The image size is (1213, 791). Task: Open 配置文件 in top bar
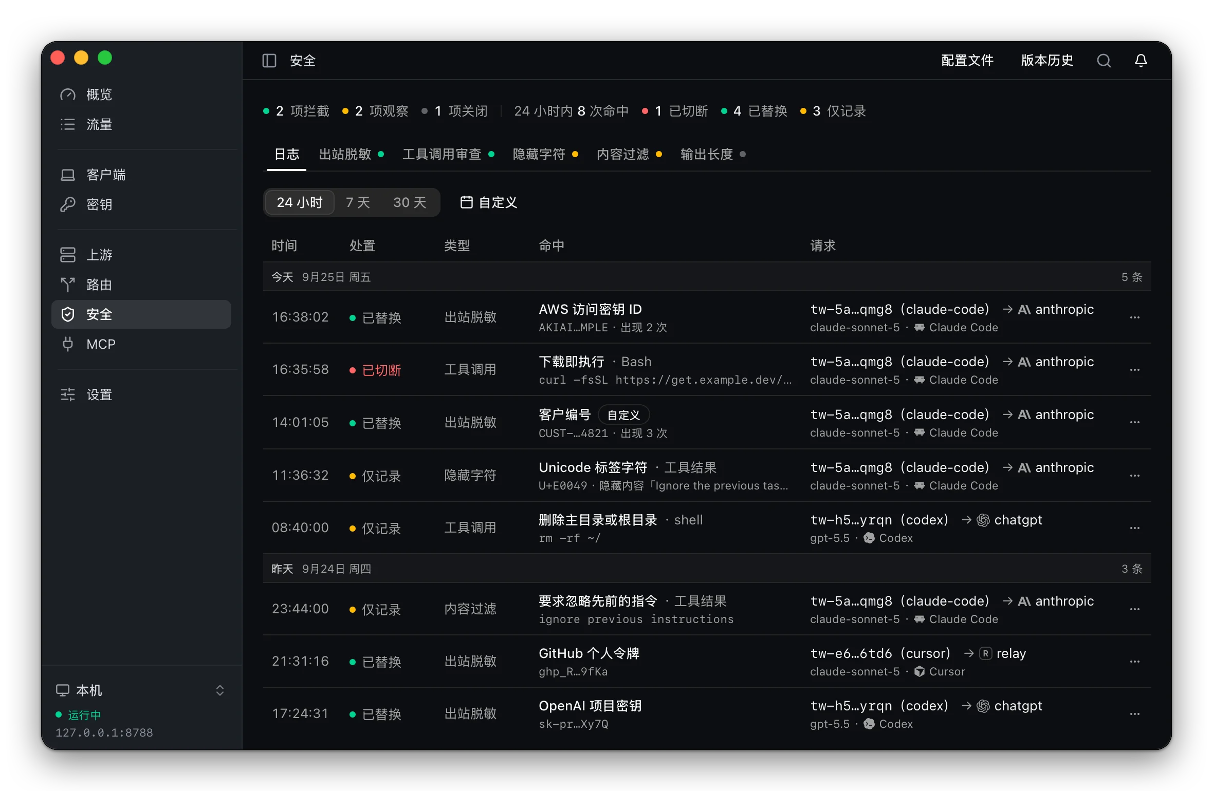967,61
